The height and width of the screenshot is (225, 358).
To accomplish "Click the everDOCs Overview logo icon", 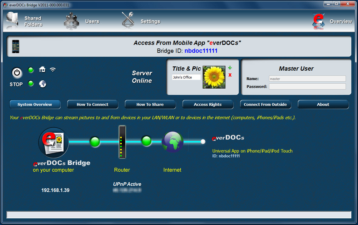I will [319, 21].
